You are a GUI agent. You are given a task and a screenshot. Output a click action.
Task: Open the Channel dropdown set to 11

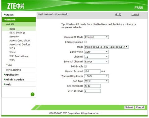coord(97,57)
